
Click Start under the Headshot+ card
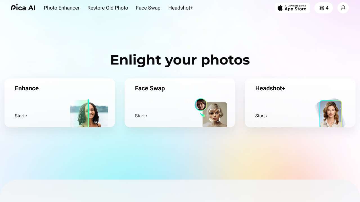point(261,116)
